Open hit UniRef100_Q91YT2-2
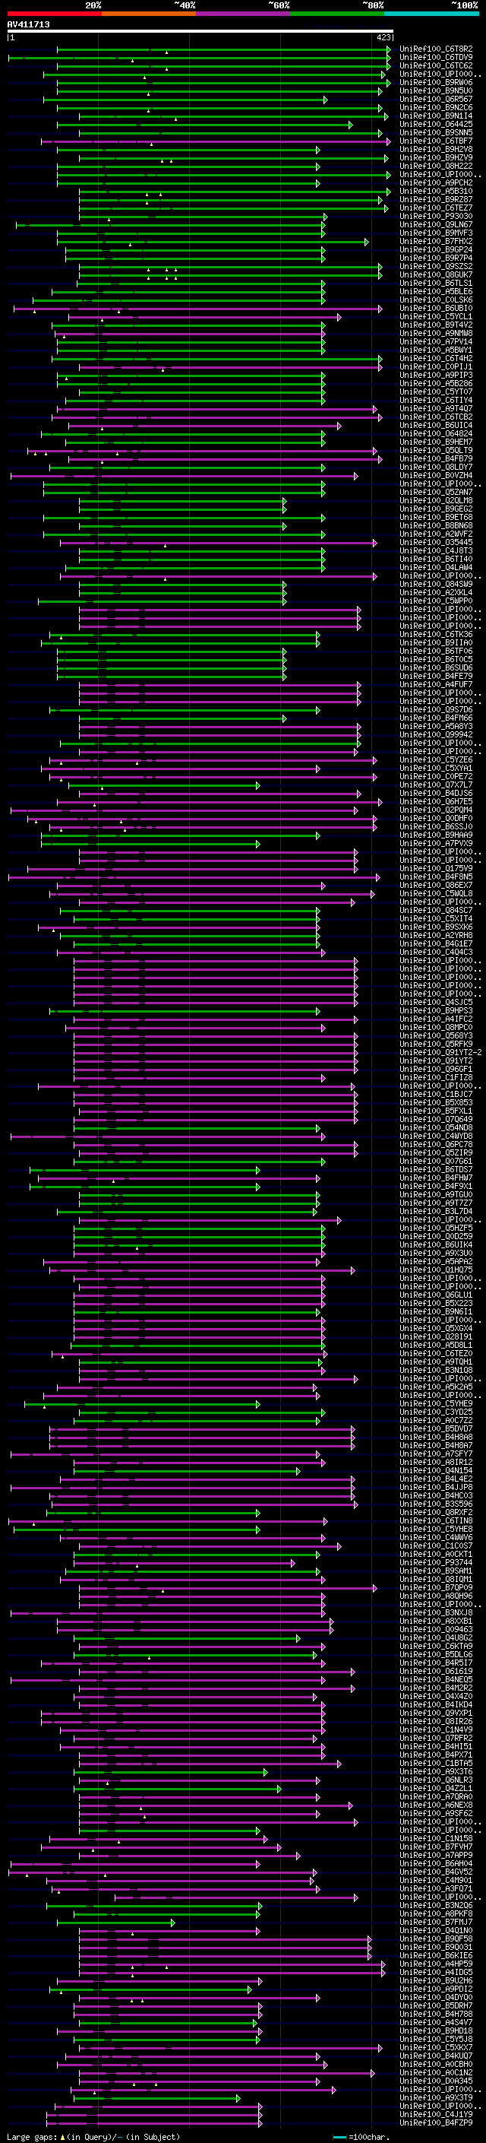 point(440,1052)
